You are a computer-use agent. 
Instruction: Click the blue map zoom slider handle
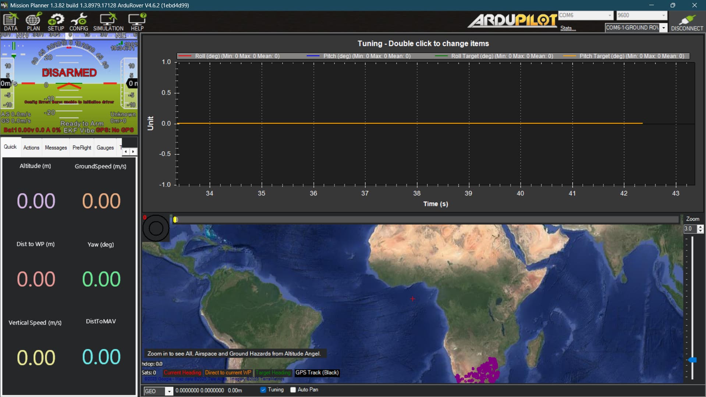[692, 360]
